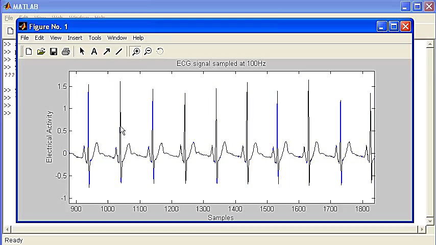Select the Insert Line tool
This screenshot has height=245, width=436.
pos(119,51)
